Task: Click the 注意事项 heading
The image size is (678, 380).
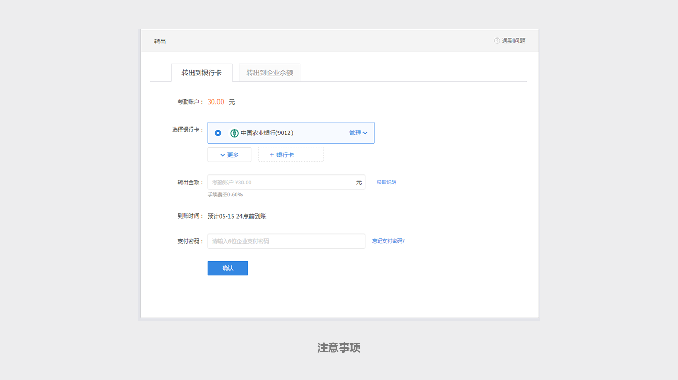Action: [x=339, y=348]
